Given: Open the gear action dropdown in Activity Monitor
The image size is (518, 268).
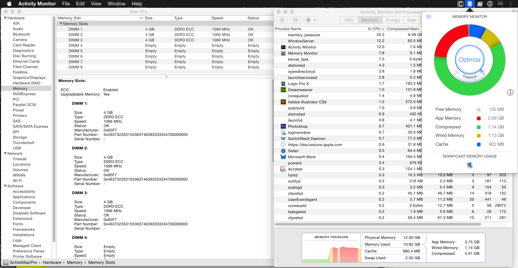Looking at the screenshot, I should 310,20.
